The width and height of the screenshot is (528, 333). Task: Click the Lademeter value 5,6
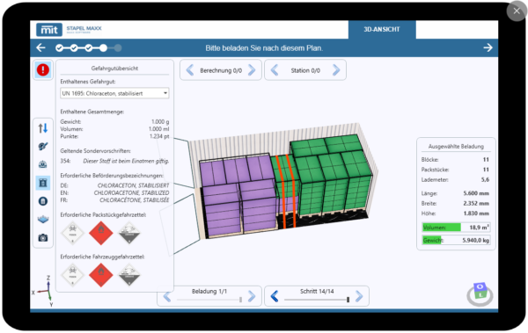(485, 179)
